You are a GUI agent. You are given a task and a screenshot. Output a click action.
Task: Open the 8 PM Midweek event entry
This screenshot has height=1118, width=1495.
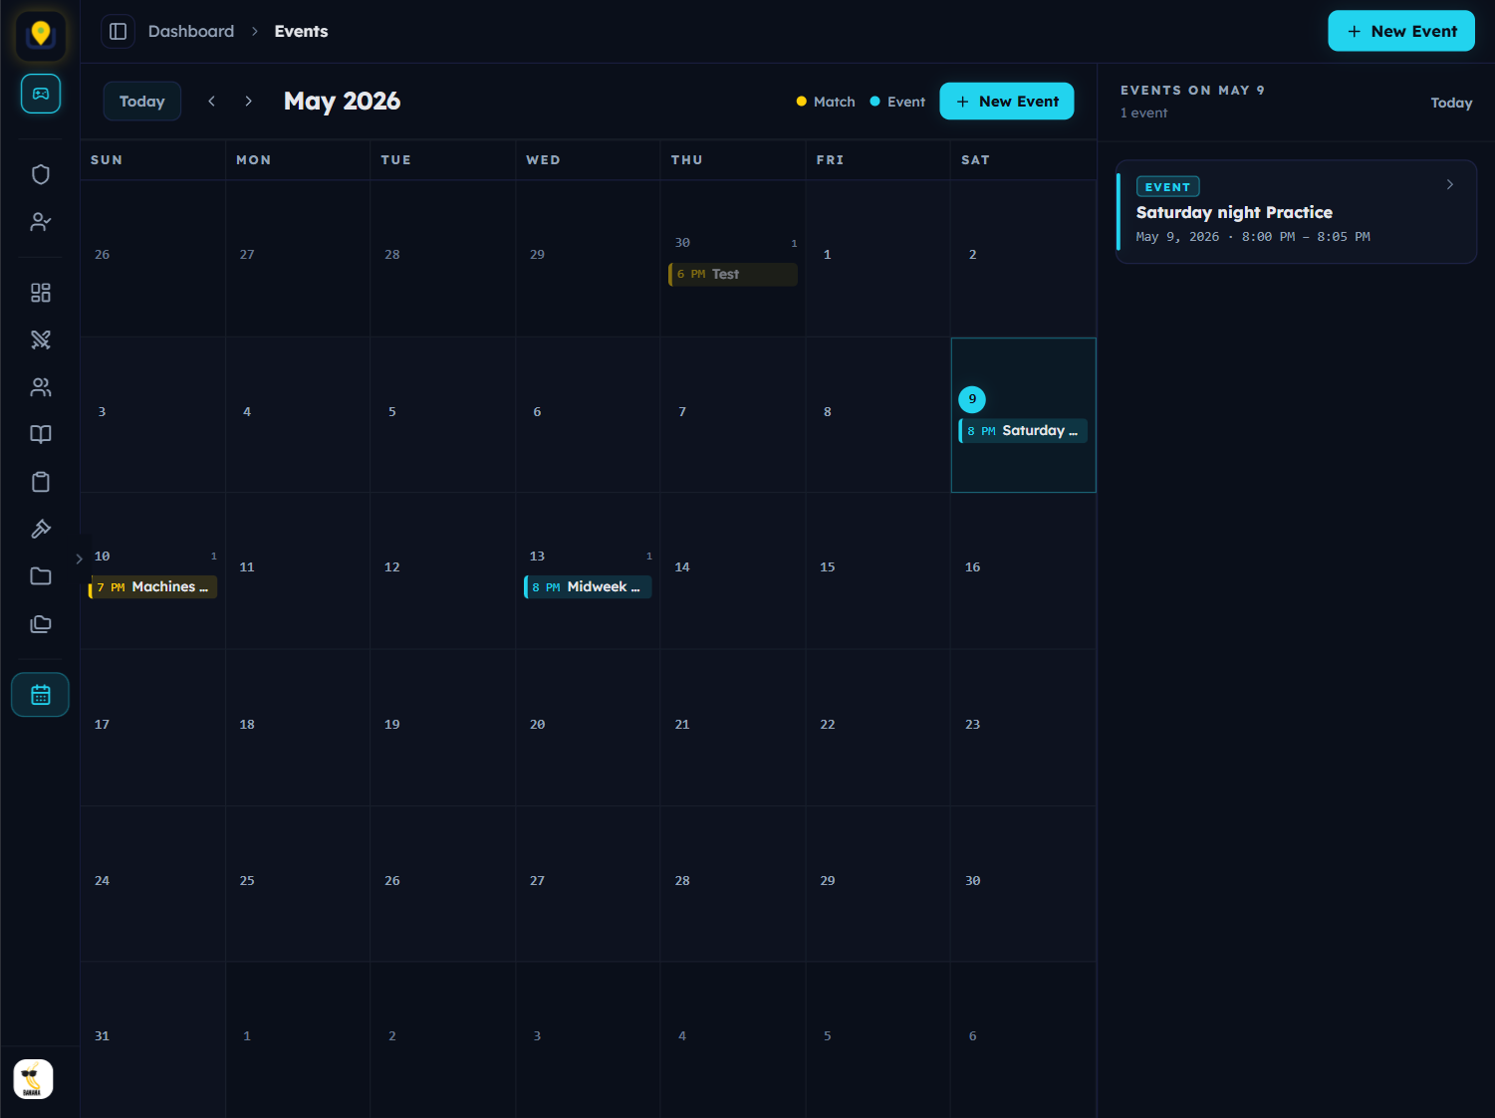(x=588, y=587)
